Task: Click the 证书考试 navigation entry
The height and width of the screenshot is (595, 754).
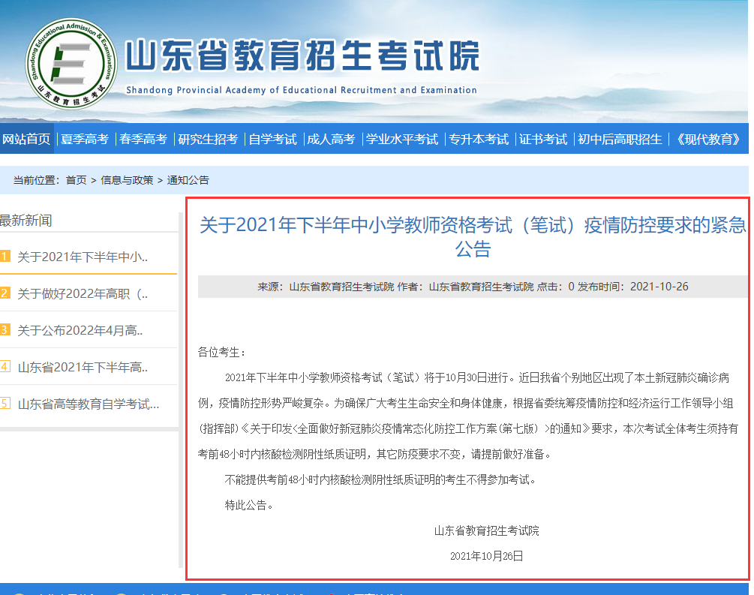Action: click(x=542, y=139)
